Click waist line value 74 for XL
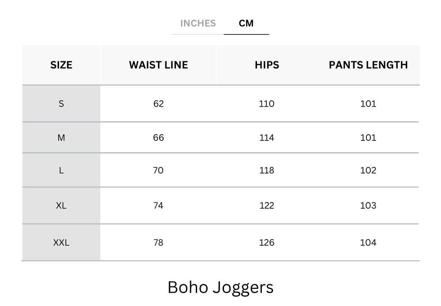 [x=158, y=206]
